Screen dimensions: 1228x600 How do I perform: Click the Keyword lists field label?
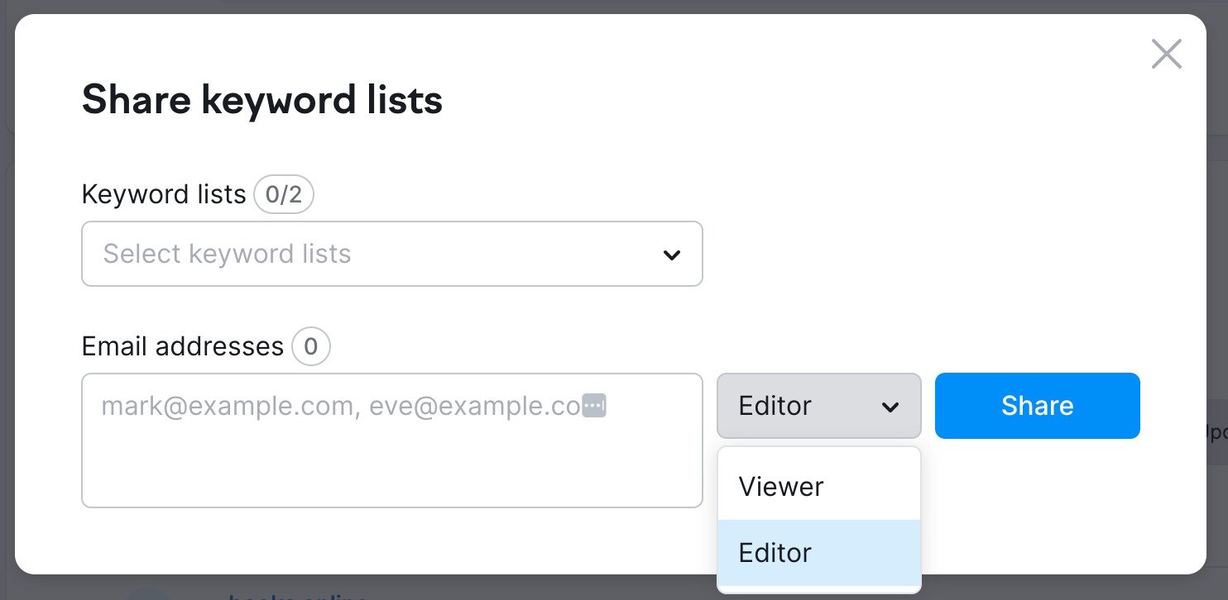(164, 195)
